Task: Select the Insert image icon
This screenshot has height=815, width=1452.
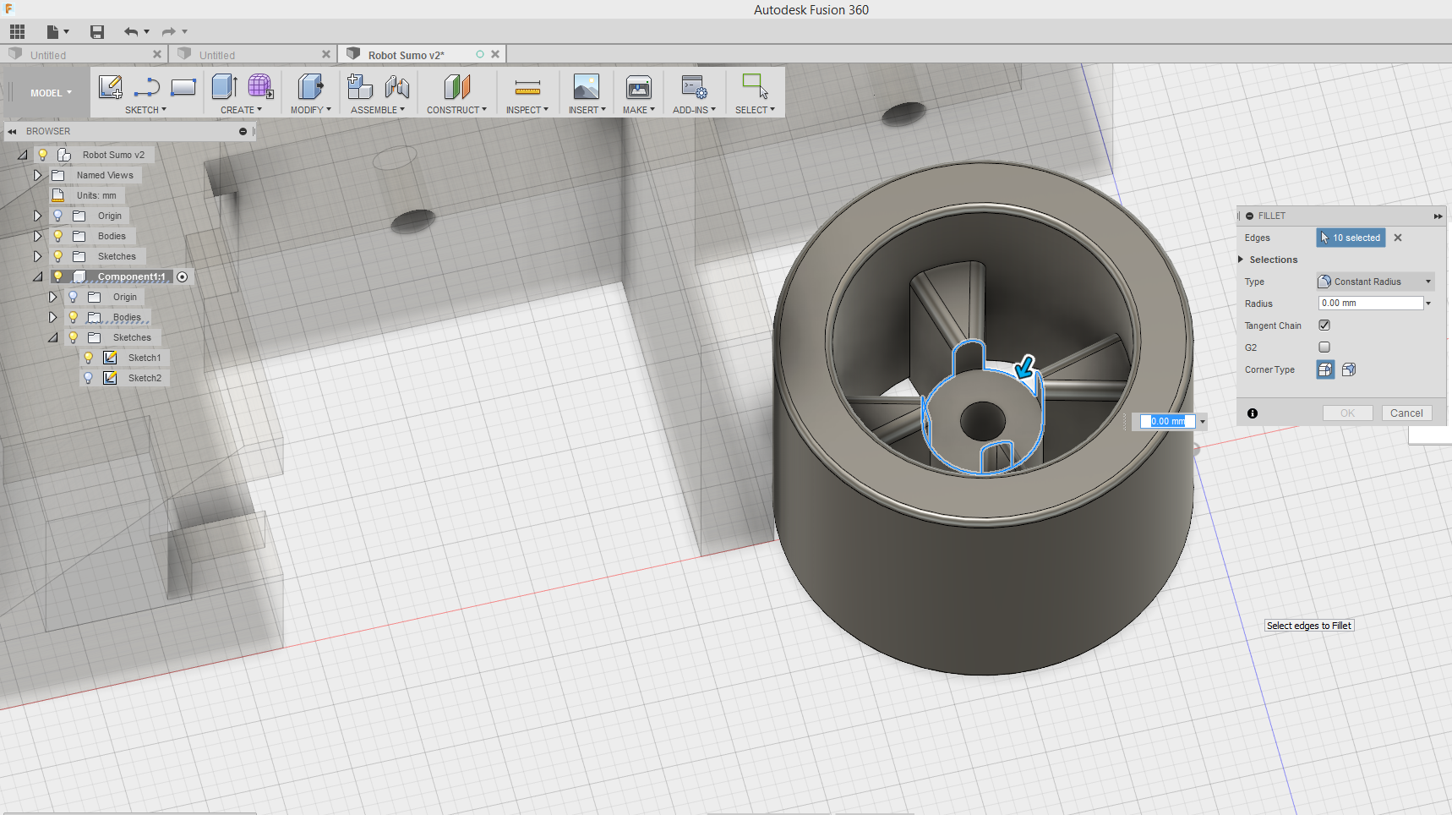Action: [x=587, y=86]
